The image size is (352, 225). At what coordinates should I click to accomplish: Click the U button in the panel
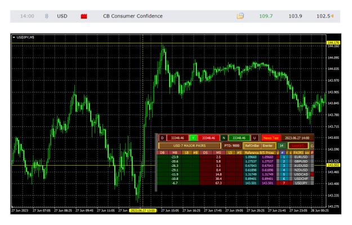[x=255, y=138]
